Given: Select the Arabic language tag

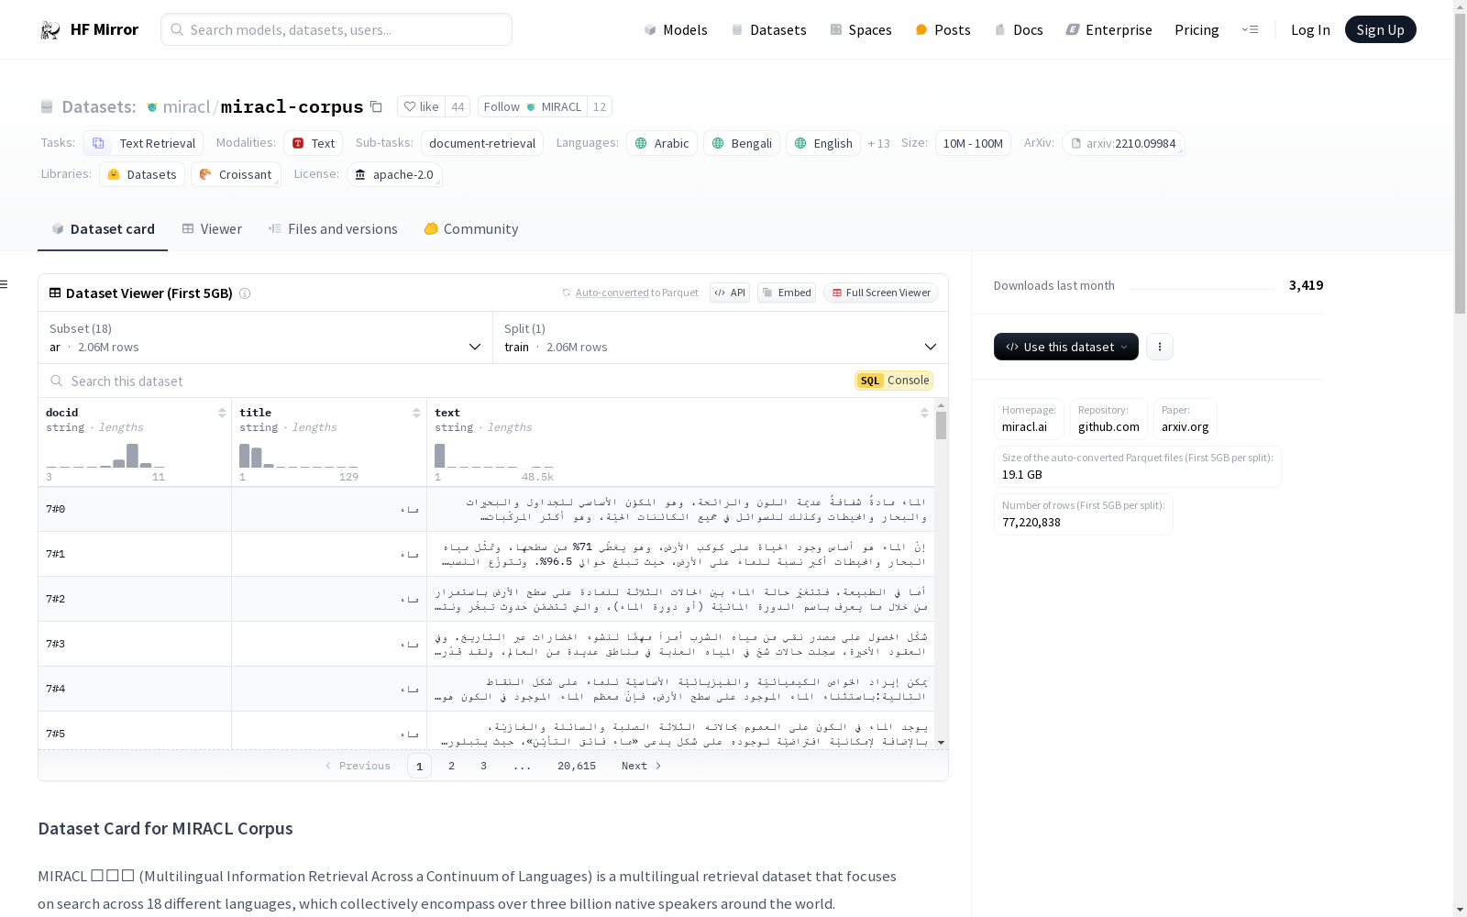Looking at the screenshot, I should (662, 143).
